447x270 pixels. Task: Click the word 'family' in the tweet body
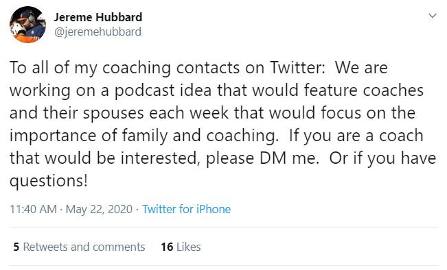[x=145, y=136]
